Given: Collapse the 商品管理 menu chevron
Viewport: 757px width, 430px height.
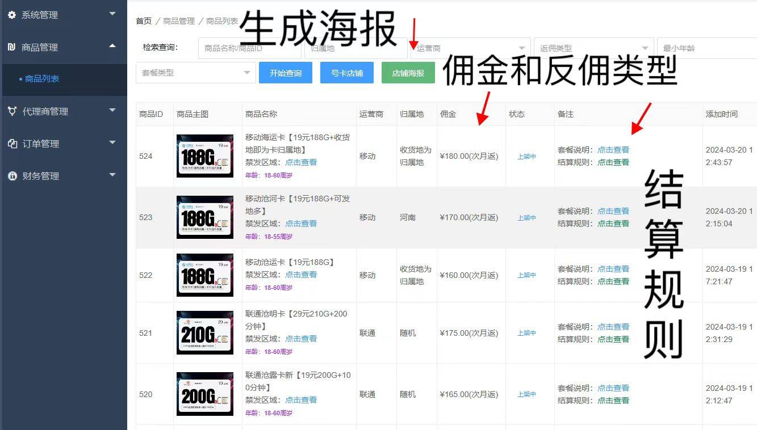Looking at the screenshot, I should pyautogui.click(x=112, y=47).
